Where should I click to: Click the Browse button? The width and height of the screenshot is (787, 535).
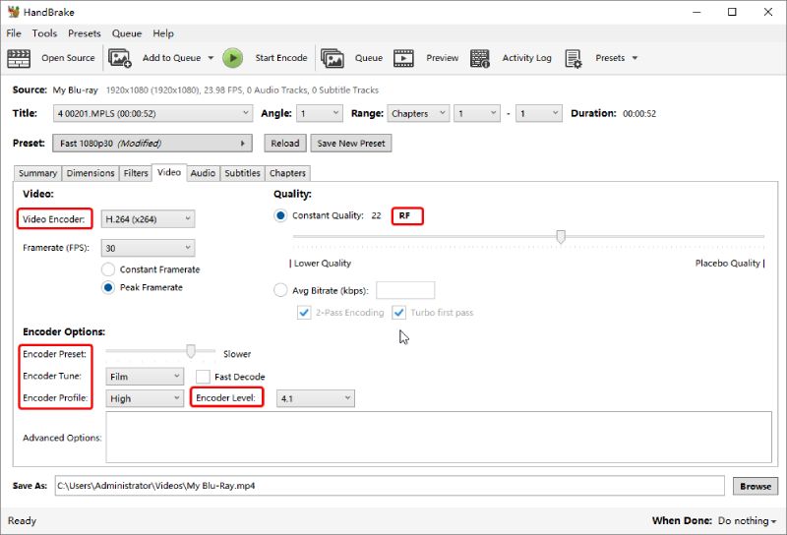click(x=756, y=486)
